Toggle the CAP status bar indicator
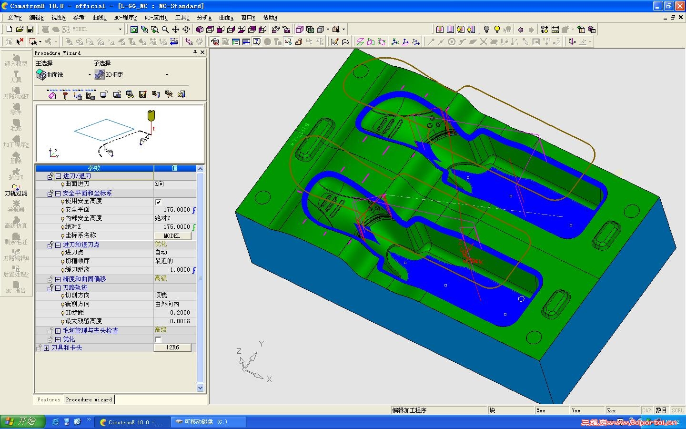Screen dimensions: 686x429 point(646,410)
